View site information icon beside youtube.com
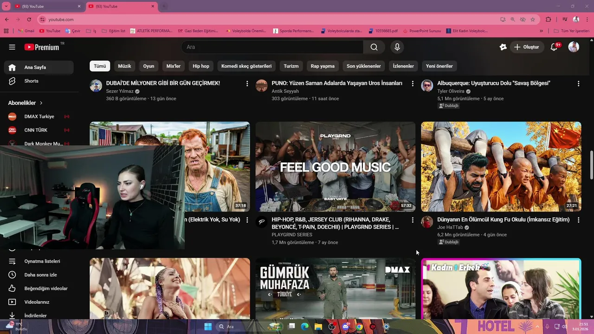This screenshot has width=594, height=334. pos(43,19)
